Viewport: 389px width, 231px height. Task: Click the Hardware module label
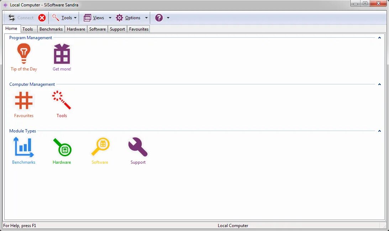point(62,162)
